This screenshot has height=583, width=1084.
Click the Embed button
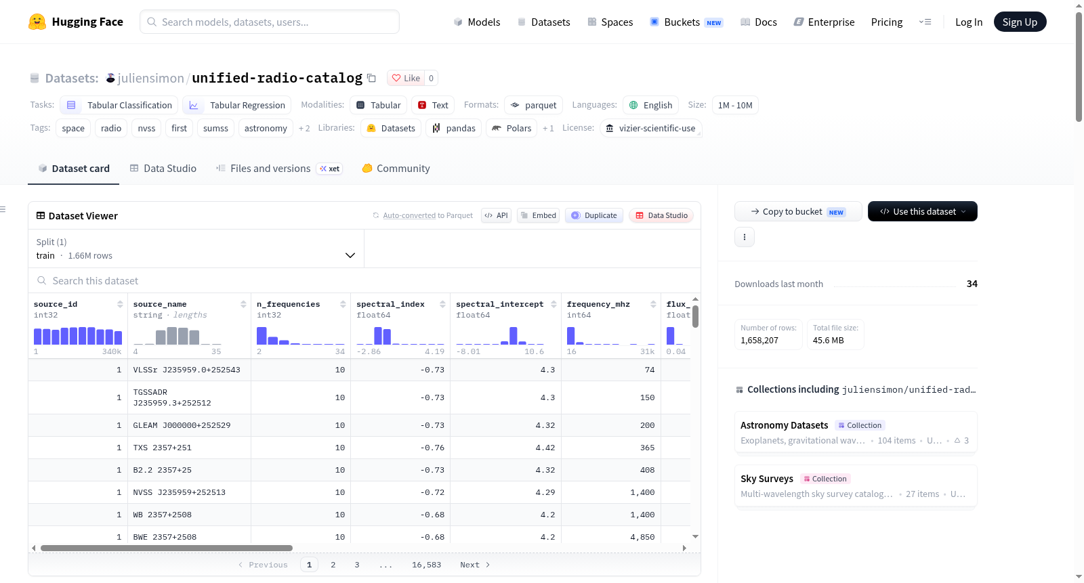538,215
